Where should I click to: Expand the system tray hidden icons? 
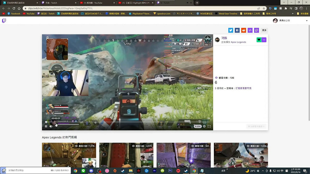tap(263, 171)
